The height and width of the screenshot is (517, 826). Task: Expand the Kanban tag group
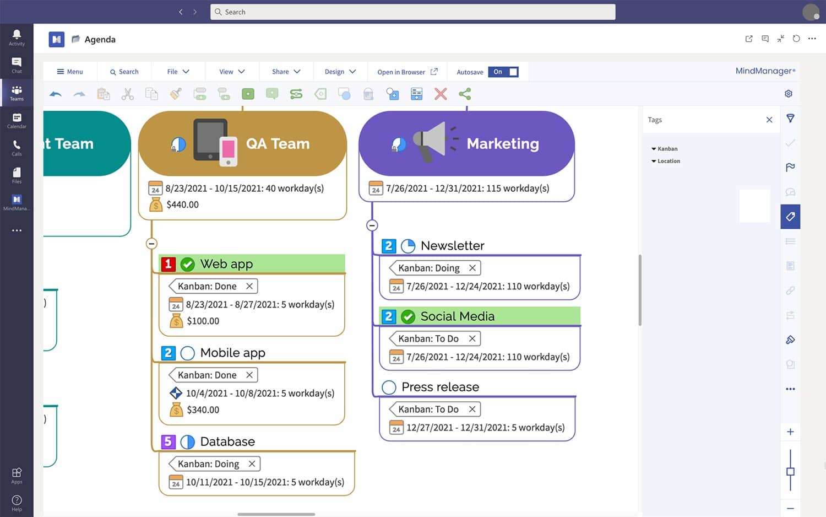click(654, 149)
